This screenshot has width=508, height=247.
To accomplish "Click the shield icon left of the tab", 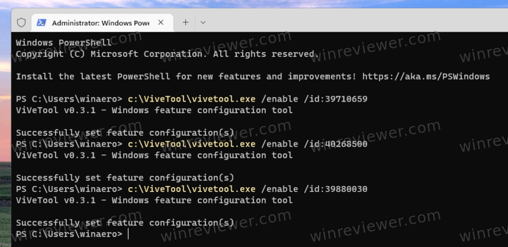I will (22, 23).
